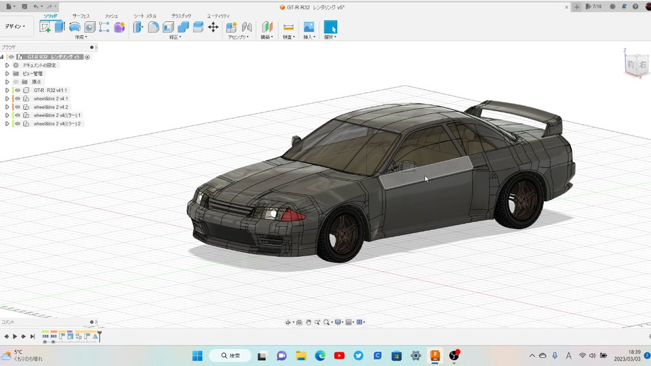
Task: Jump timeline to the end
Action: click(33, 337)
